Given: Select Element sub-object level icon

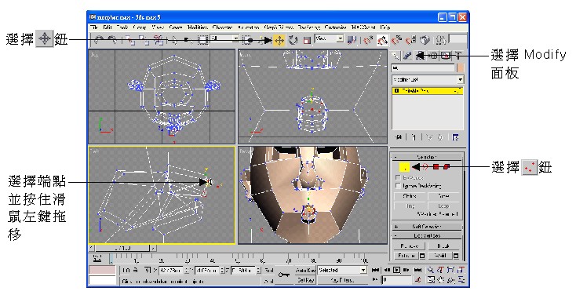Looking at the screenshot, I should 447,167.
